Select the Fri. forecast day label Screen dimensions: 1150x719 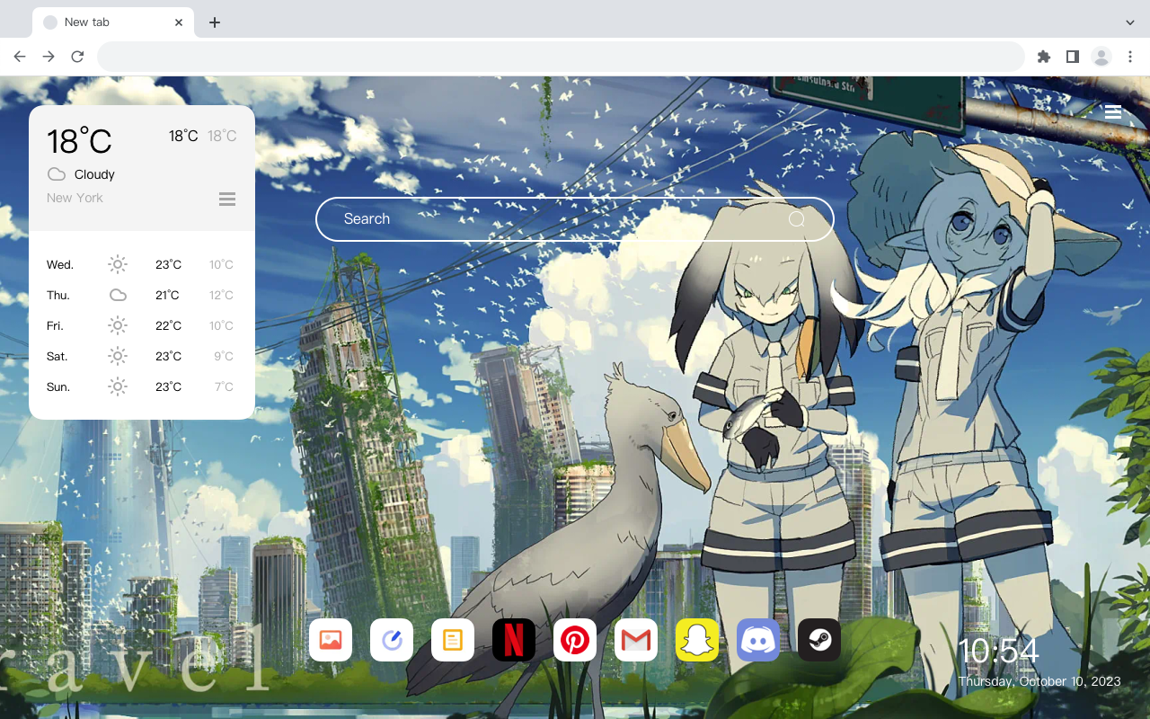tap(56, 325)
